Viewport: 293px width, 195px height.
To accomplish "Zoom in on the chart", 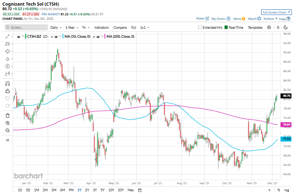I will pyautogui.click(x=7, y=123).
